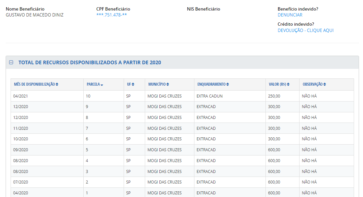
Task: Click the Parcela sort arrow icon
Action: point(102,85)
